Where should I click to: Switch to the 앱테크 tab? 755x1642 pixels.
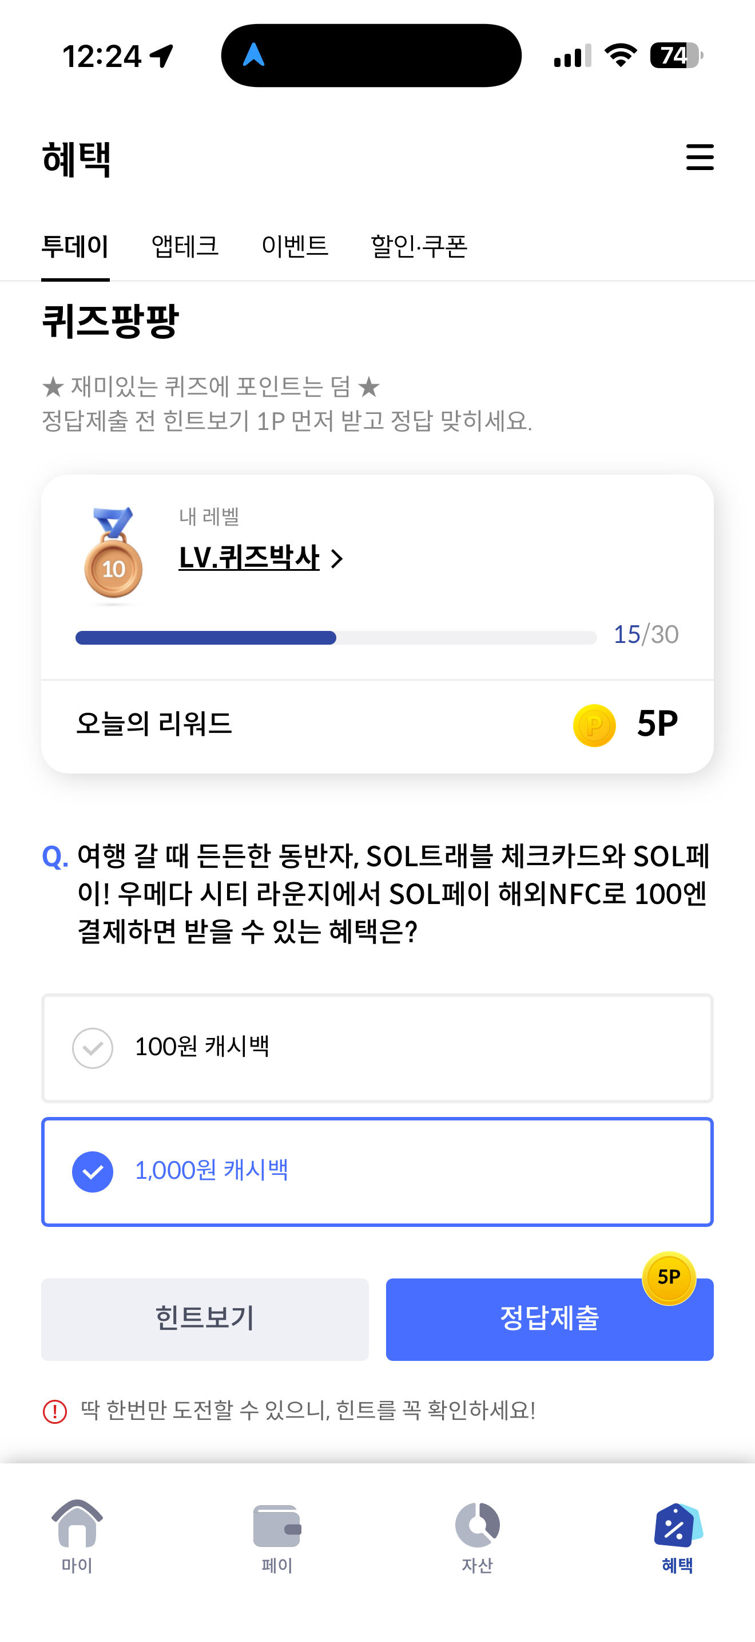coord(185,246)
